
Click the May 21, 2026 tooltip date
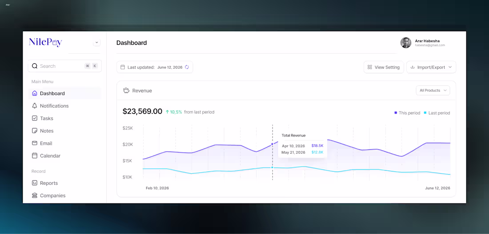click(293, 152)
